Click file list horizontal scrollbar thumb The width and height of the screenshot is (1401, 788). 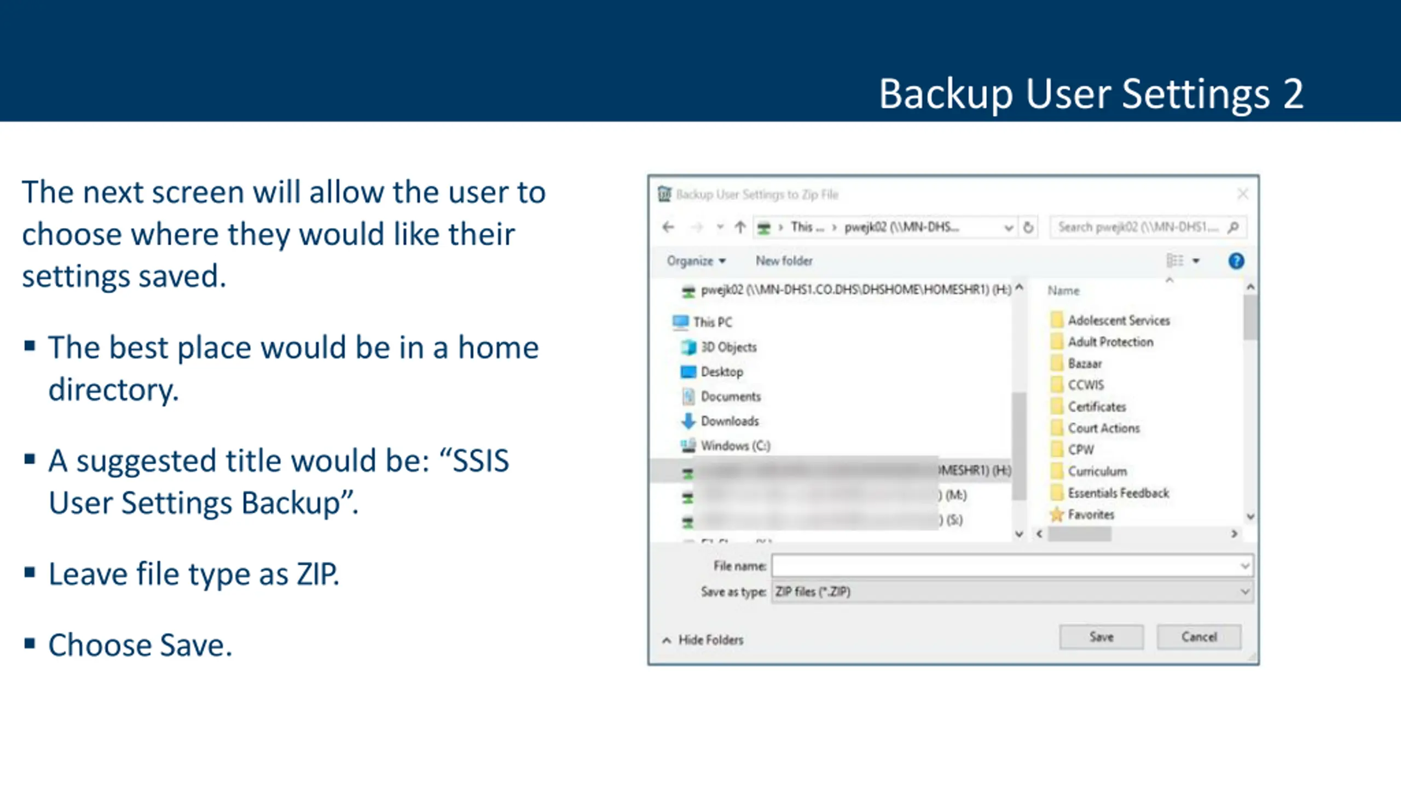pyautogui.click(x=1079, y=534)
